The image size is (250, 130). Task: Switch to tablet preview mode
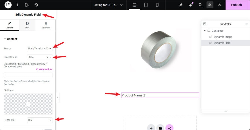tap(146, 5)
